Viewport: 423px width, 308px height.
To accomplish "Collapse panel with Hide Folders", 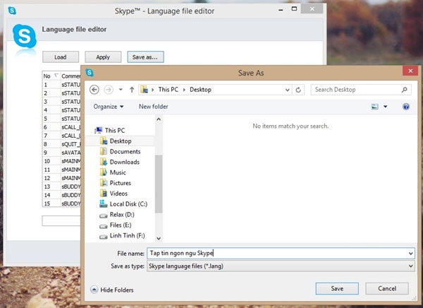I will pyautogui.click(x=112, y=290).
